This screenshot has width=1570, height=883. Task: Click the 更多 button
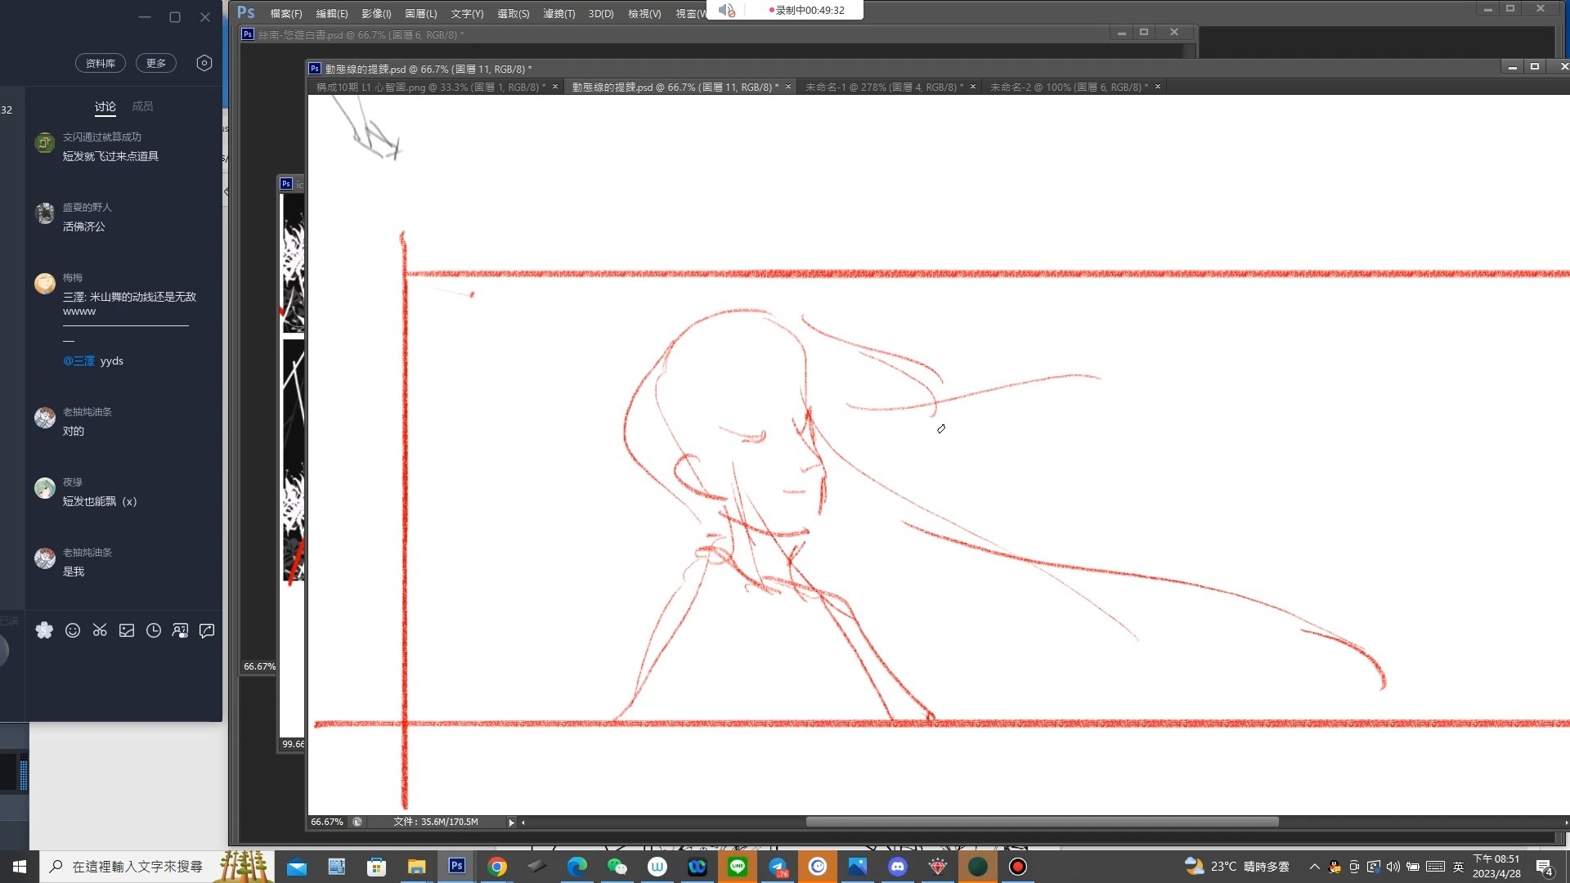(156, 63)
